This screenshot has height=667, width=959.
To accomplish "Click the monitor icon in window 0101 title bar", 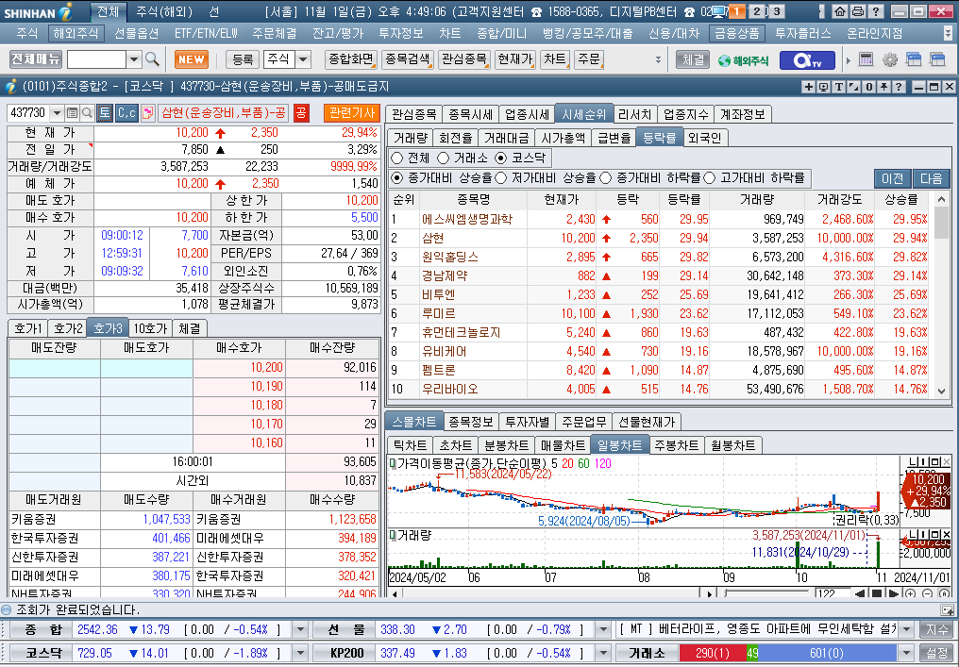I will click(824, 87).
